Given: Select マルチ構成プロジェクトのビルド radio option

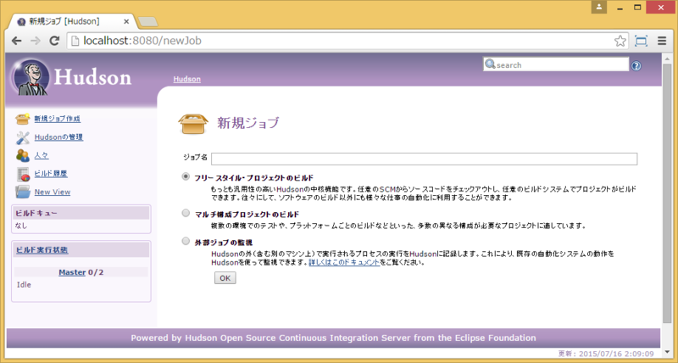Looking at the screenshot, I should pyautogui.click(x=186, y=213).
